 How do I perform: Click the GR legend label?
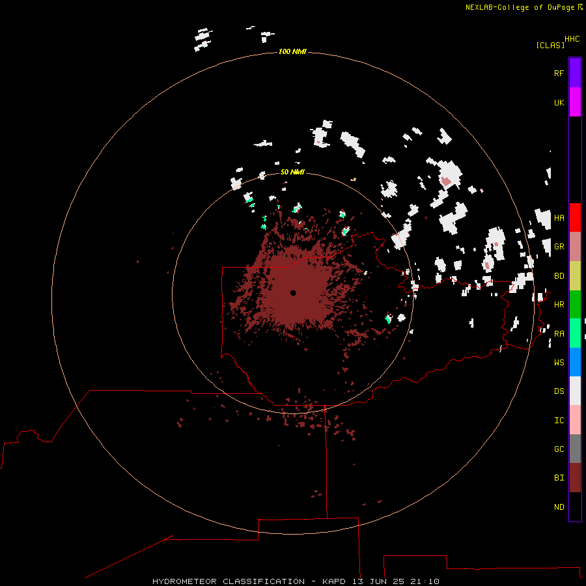click(x=559, y=247)
